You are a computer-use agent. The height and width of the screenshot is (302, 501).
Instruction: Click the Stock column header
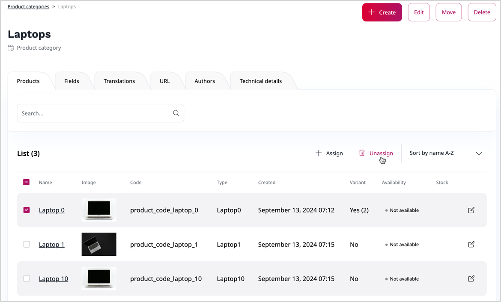[442, 182]
